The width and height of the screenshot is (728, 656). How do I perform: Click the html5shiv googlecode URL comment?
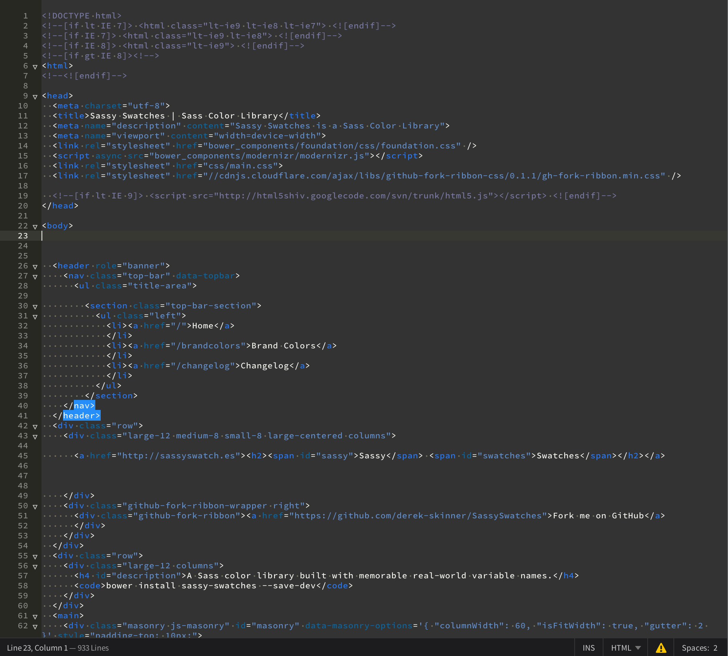(354, 196)
